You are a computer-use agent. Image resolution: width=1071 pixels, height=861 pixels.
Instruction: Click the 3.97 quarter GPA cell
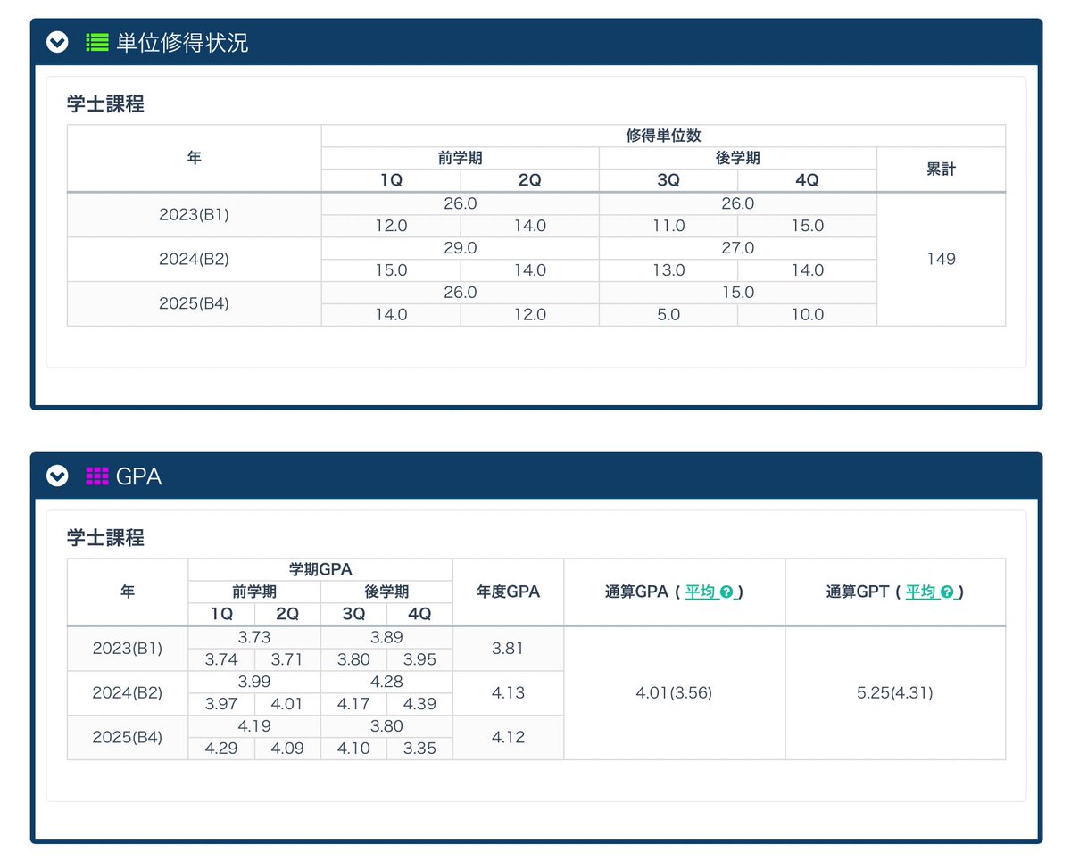point(221,704)
